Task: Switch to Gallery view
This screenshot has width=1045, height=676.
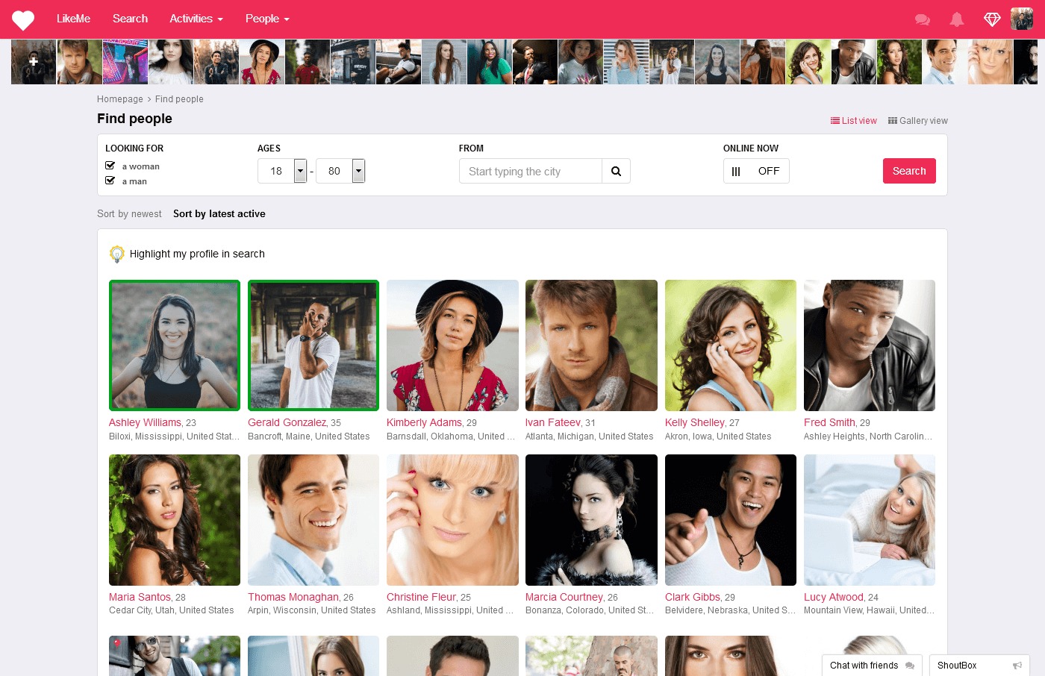Action: [918, 121]
